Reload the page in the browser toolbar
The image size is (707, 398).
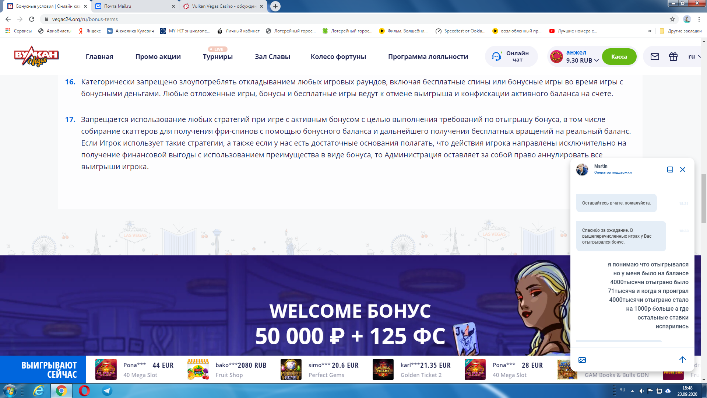(32, 19)
